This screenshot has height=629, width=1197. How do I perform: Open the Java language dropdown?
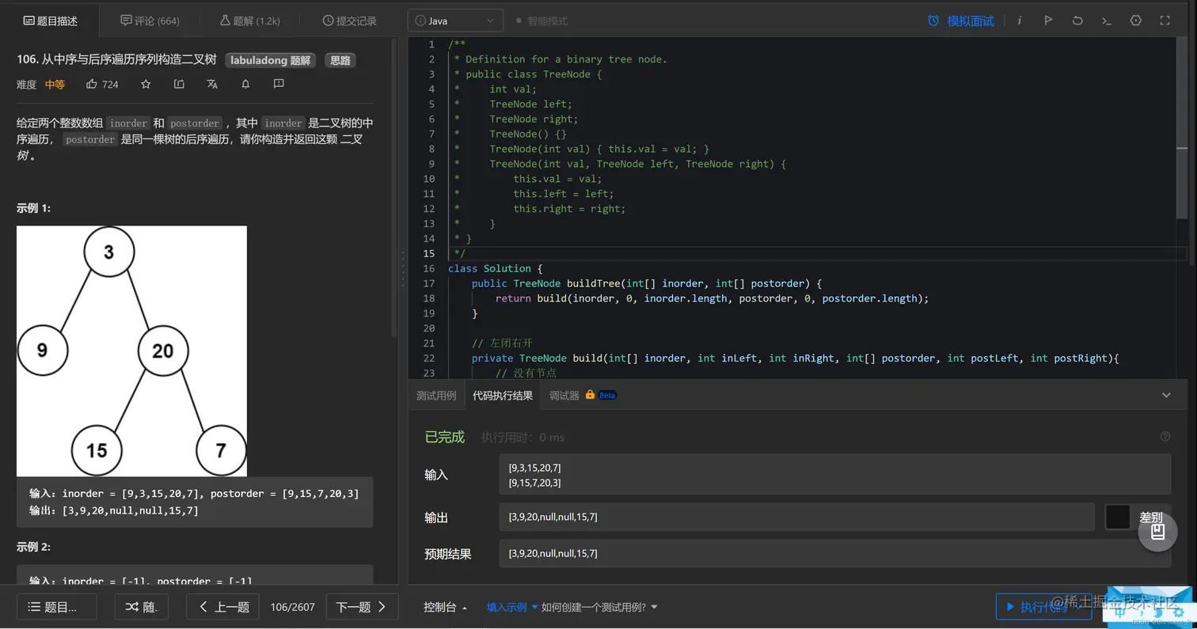[x=455, y=21]
